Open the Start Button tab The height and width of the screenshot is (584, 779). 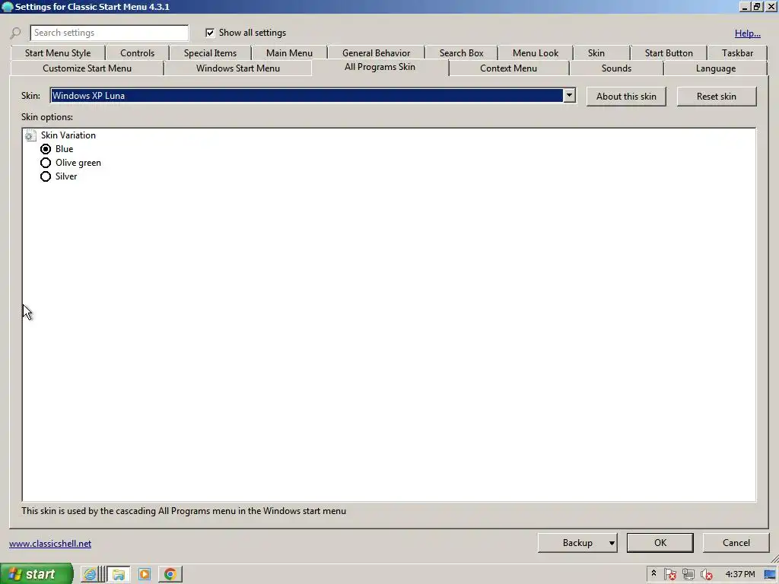pyautogui.click(x=669, y=53)
